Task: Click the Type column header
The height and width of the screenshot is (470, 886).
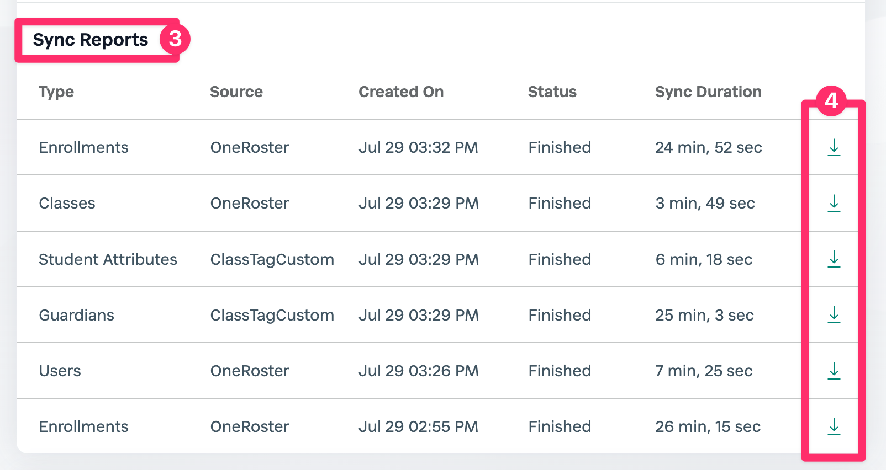Action: tap(56, 92)
